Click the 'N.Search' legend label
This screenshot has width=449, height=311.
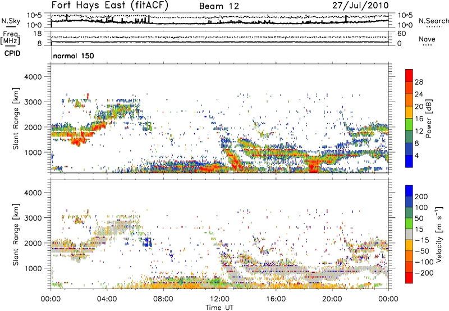point(433,21)
